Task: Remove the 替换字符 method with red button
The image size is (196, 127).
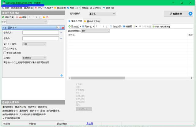Action: [63, 28]
